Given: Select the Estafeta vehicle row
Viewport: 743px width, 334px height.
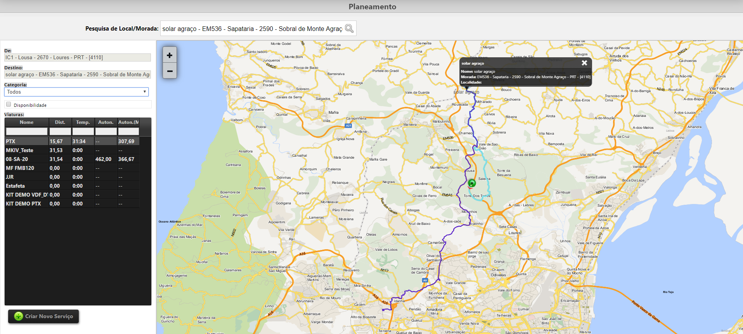Looking at the screenshot, I should tap(72, 186).
